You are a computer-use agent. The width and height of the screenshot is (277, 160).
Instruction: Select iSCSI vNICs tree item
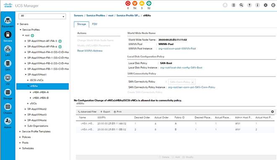[36, 80]
